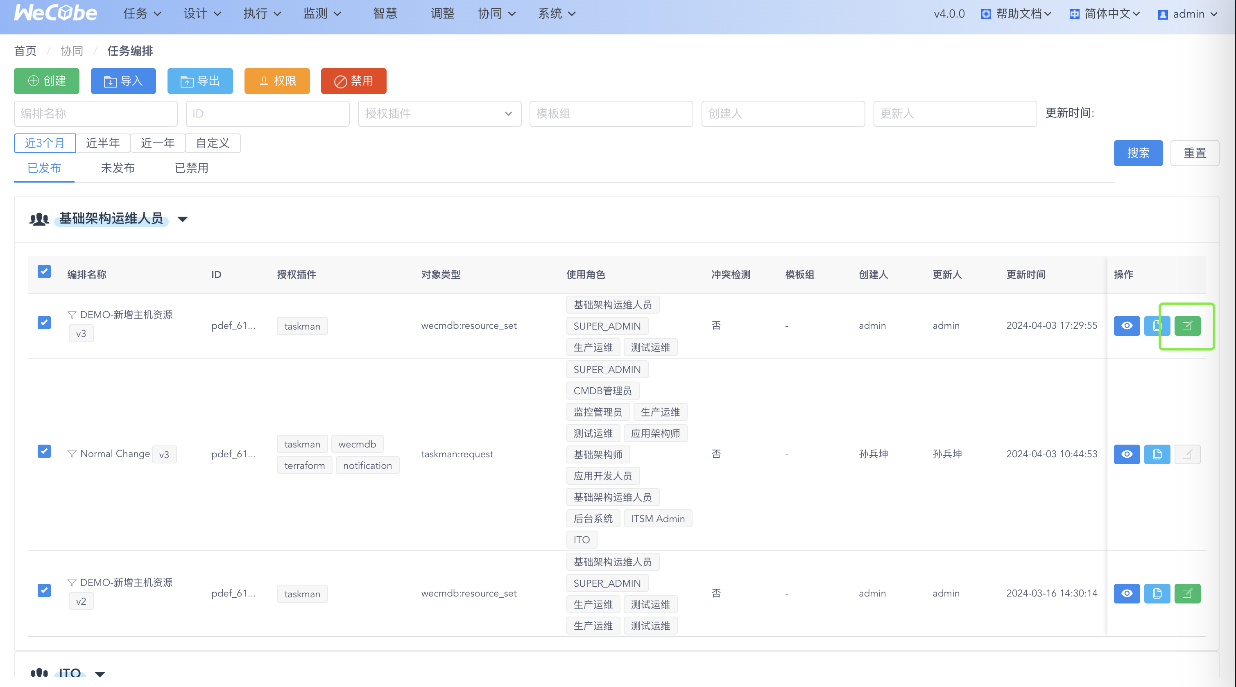Select the 自定义 time range

coord(213,143)
